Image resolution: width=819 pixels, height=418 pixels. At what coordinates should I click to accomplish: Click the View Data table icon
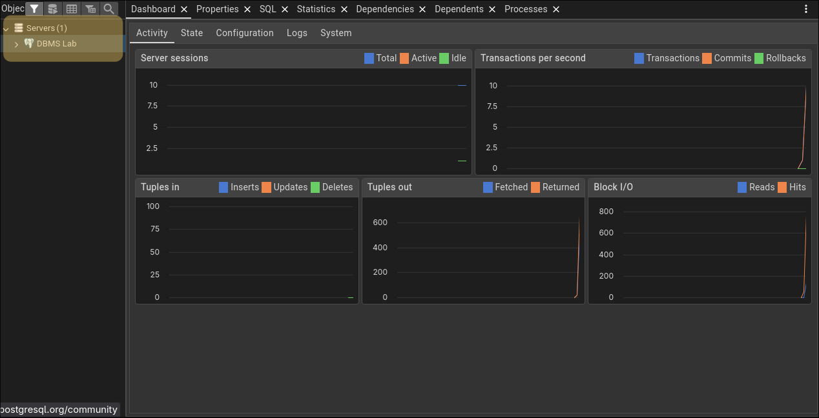pos(72,9)
